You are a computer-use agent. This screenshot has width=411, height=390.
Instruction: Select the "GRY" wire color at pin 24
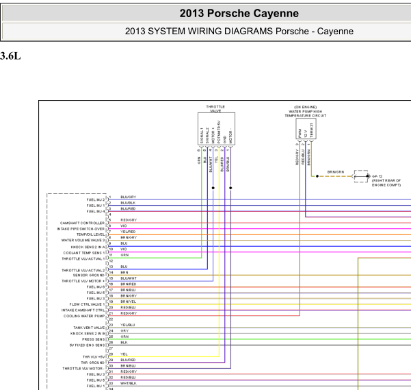tap(124, 330)
